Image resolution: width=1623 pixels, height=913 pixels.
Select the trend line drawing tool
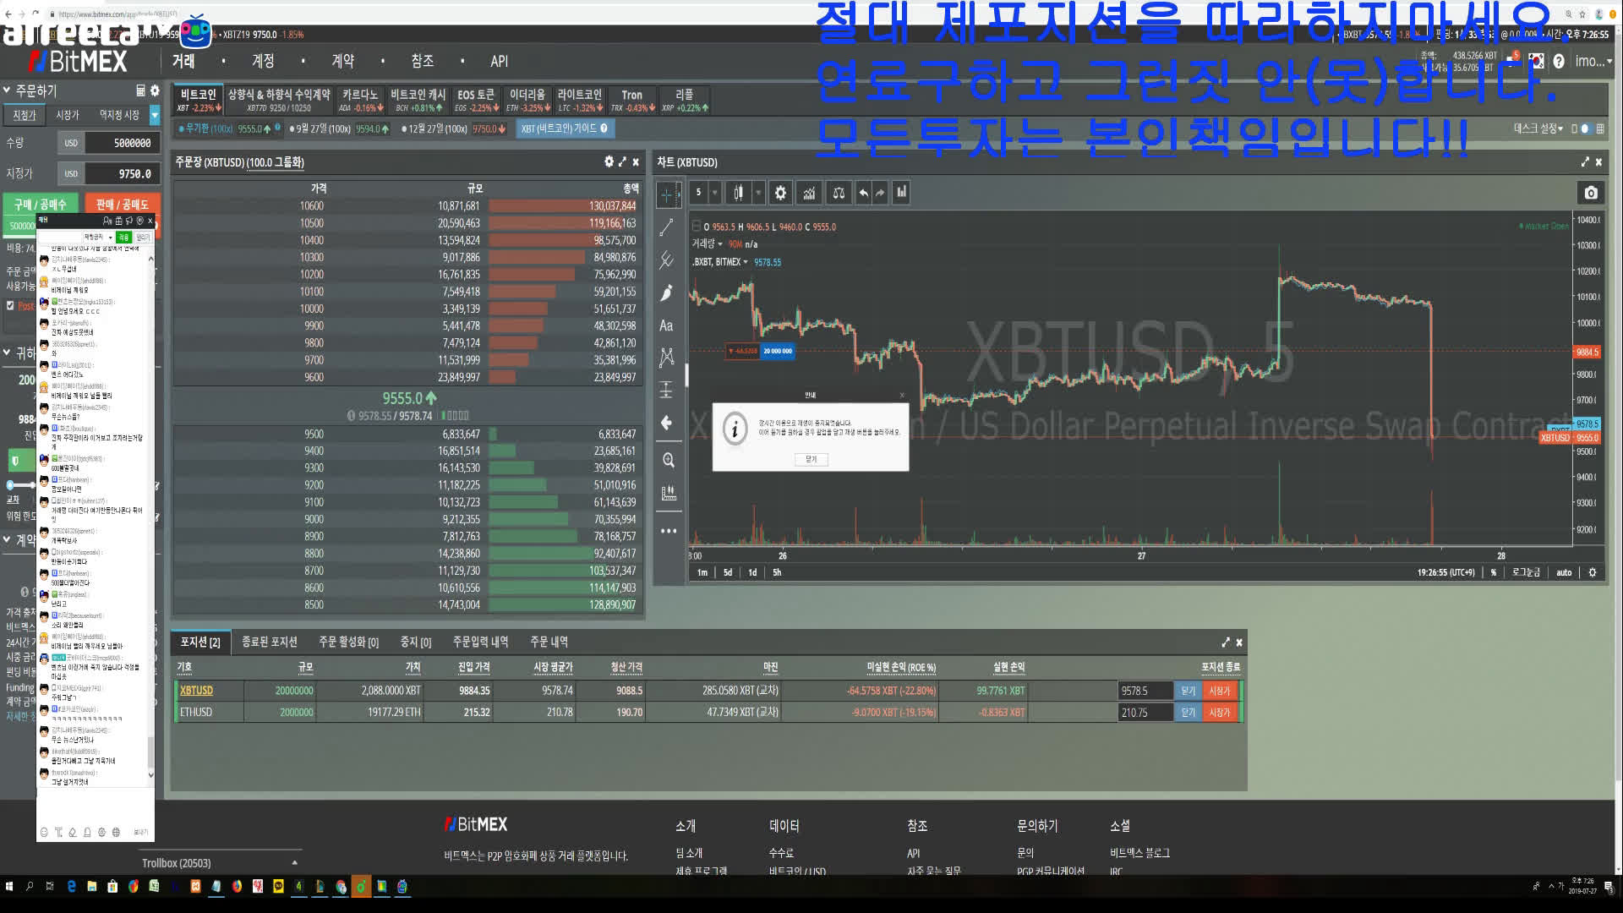tap(666, 227)
